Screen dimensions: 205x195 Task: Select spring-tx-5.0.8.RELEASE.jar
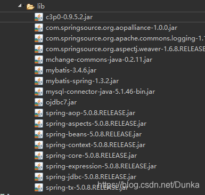[87, 188]
